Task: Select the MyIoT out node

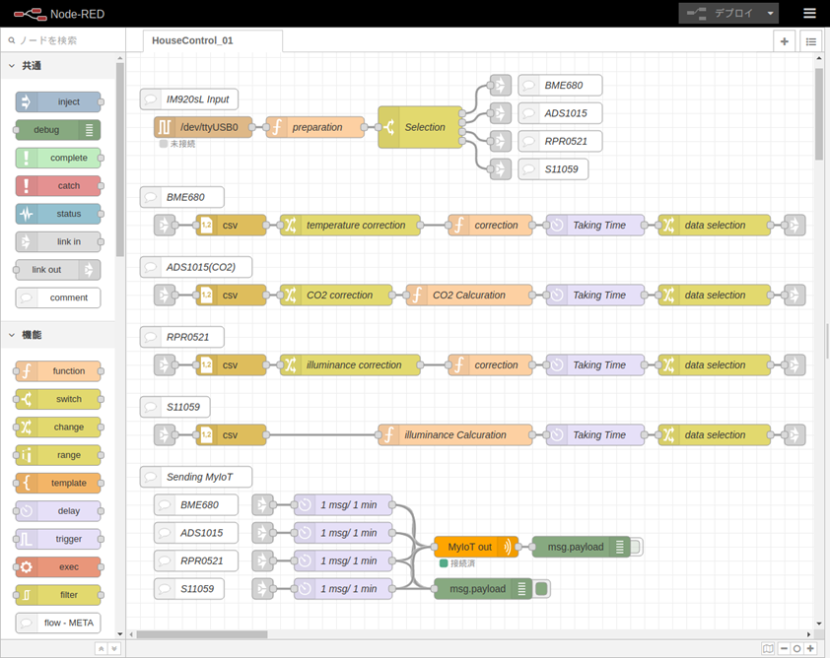Action: click(x=475, y=547)
